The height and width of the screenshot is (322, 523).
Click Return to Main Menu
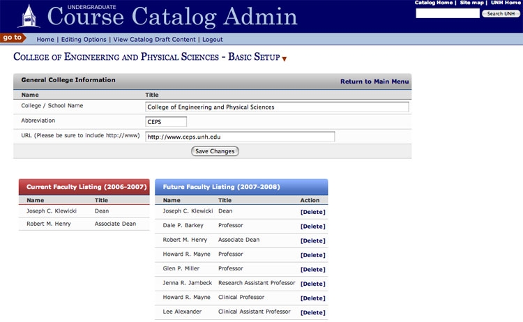click(374, 82)
